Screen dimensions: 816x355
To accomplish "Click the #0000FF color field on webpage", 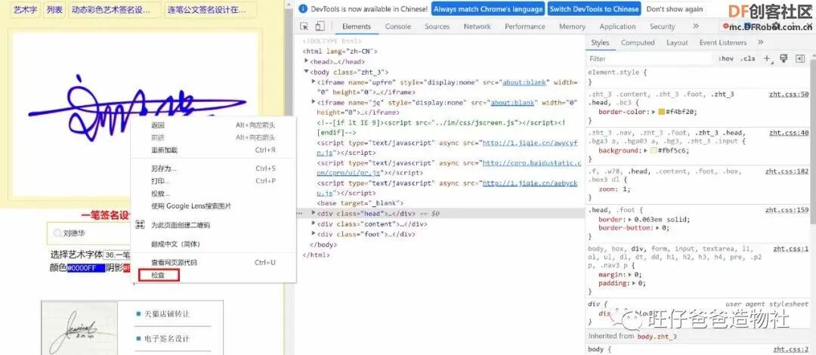I will [86, 268].
